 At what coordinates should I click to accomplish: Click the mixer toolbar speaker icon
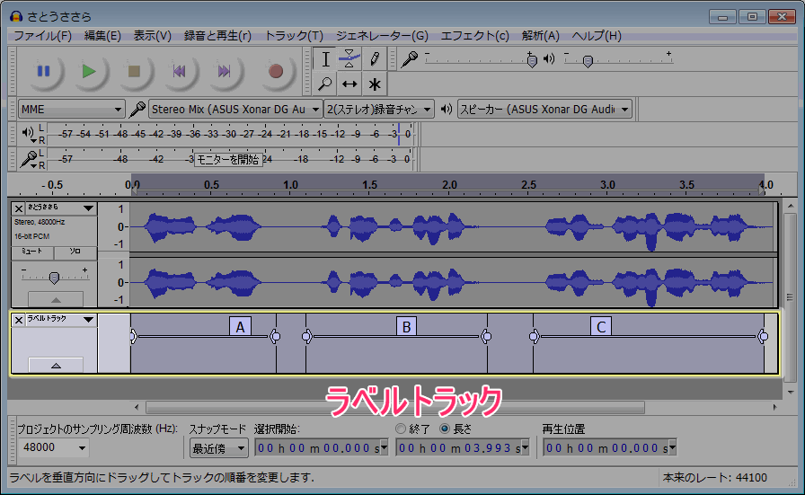click(549, 59)
